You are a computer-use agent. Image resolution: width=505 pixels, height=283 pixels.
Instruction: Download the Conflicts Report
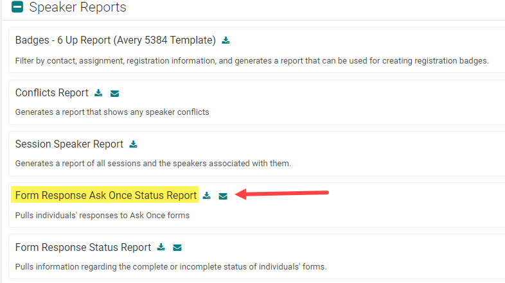98,93
